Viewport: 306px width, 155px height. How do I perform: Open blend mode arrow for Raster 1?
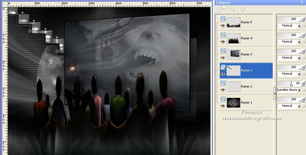click(x=299, y=107)
